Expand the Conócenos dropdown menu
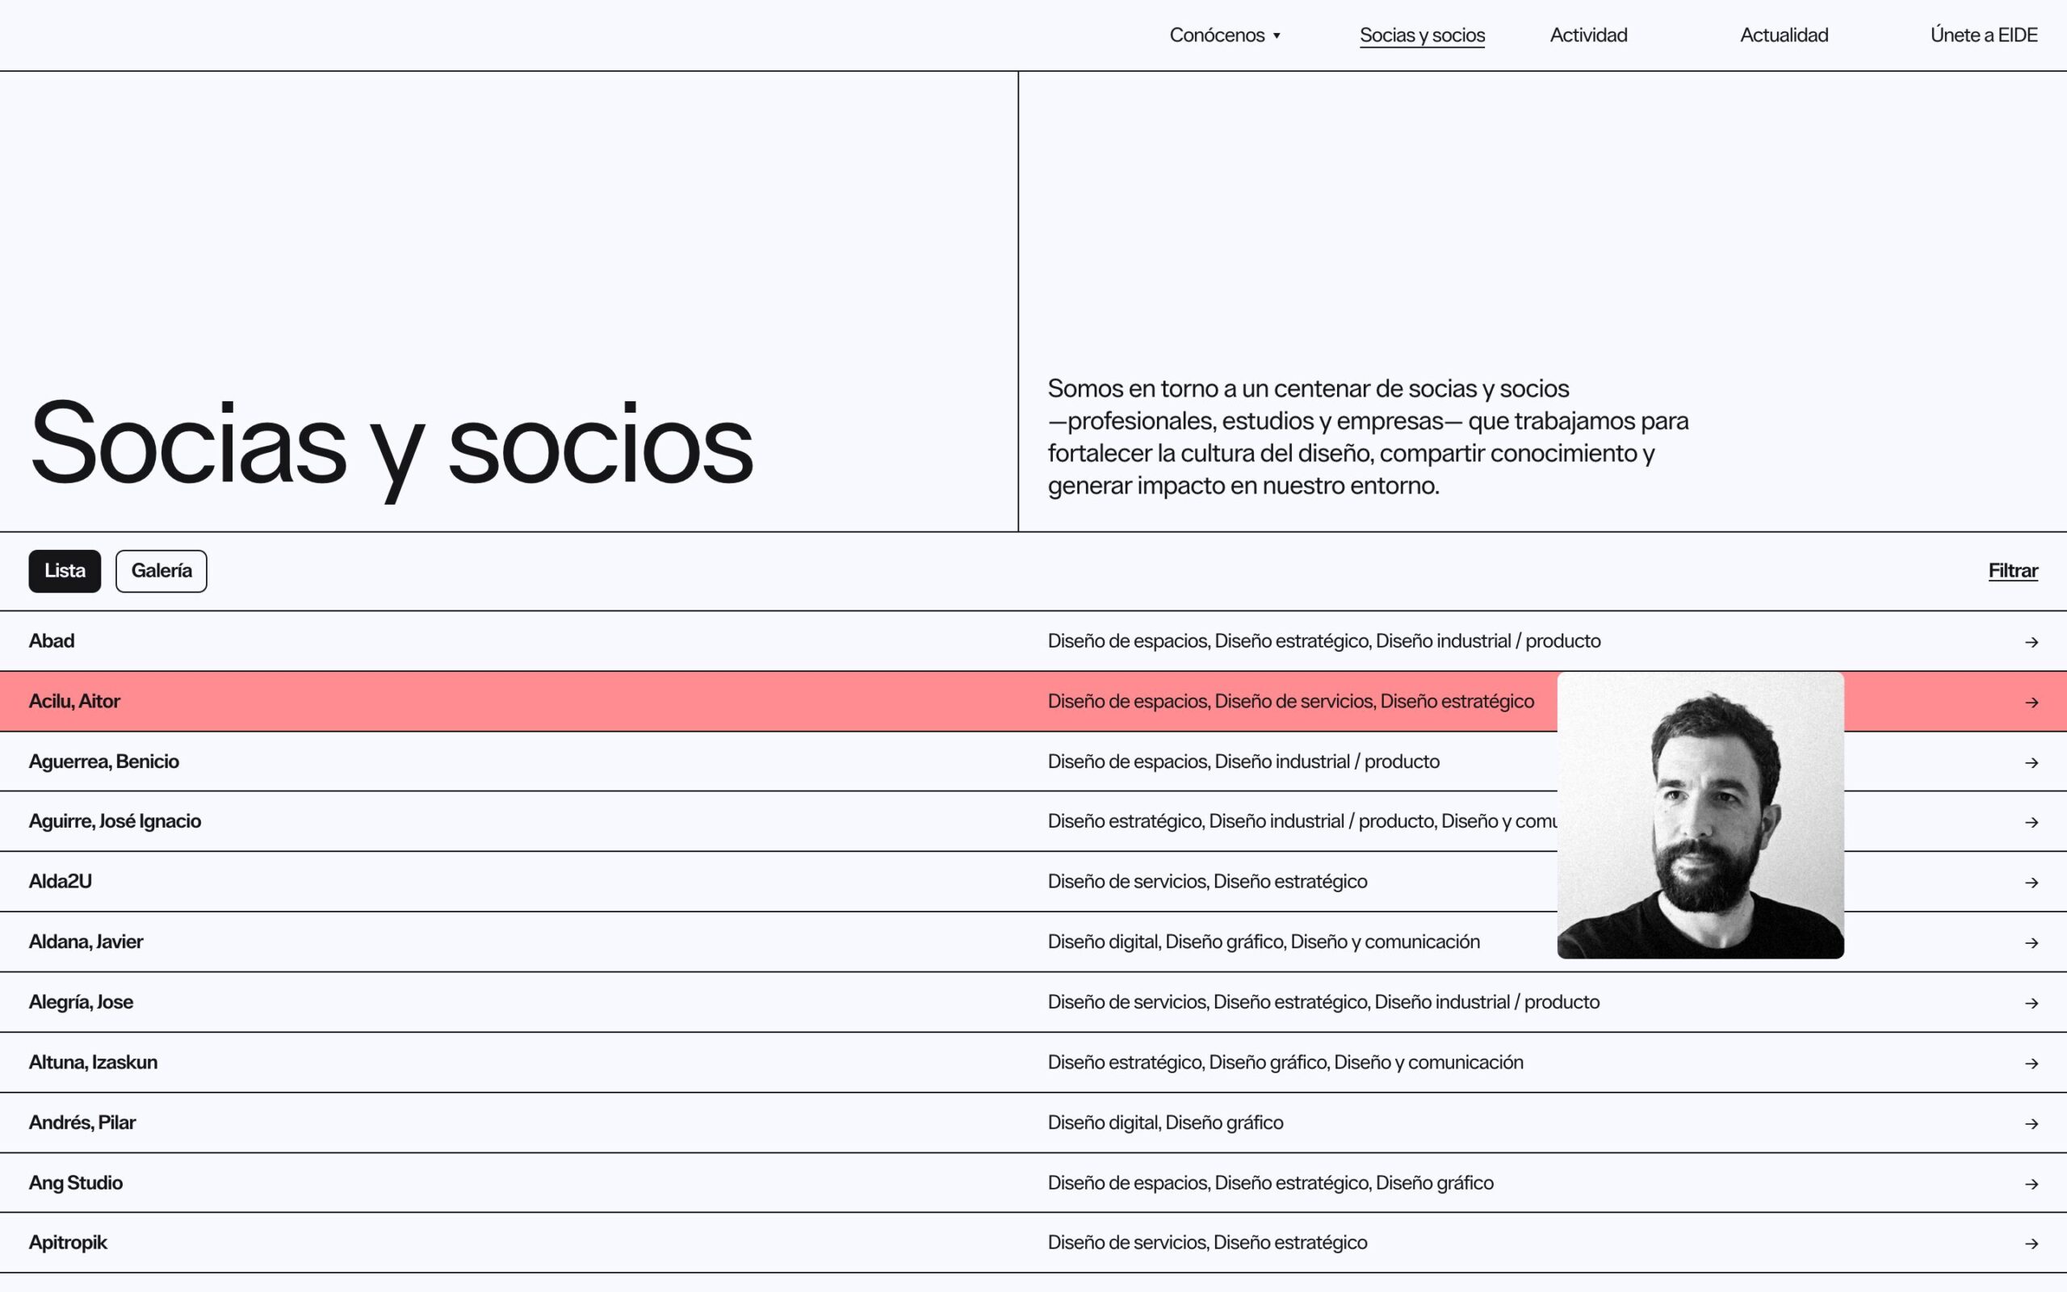The height and width of the screenshot is (1292, 2067). (1224, 35)
